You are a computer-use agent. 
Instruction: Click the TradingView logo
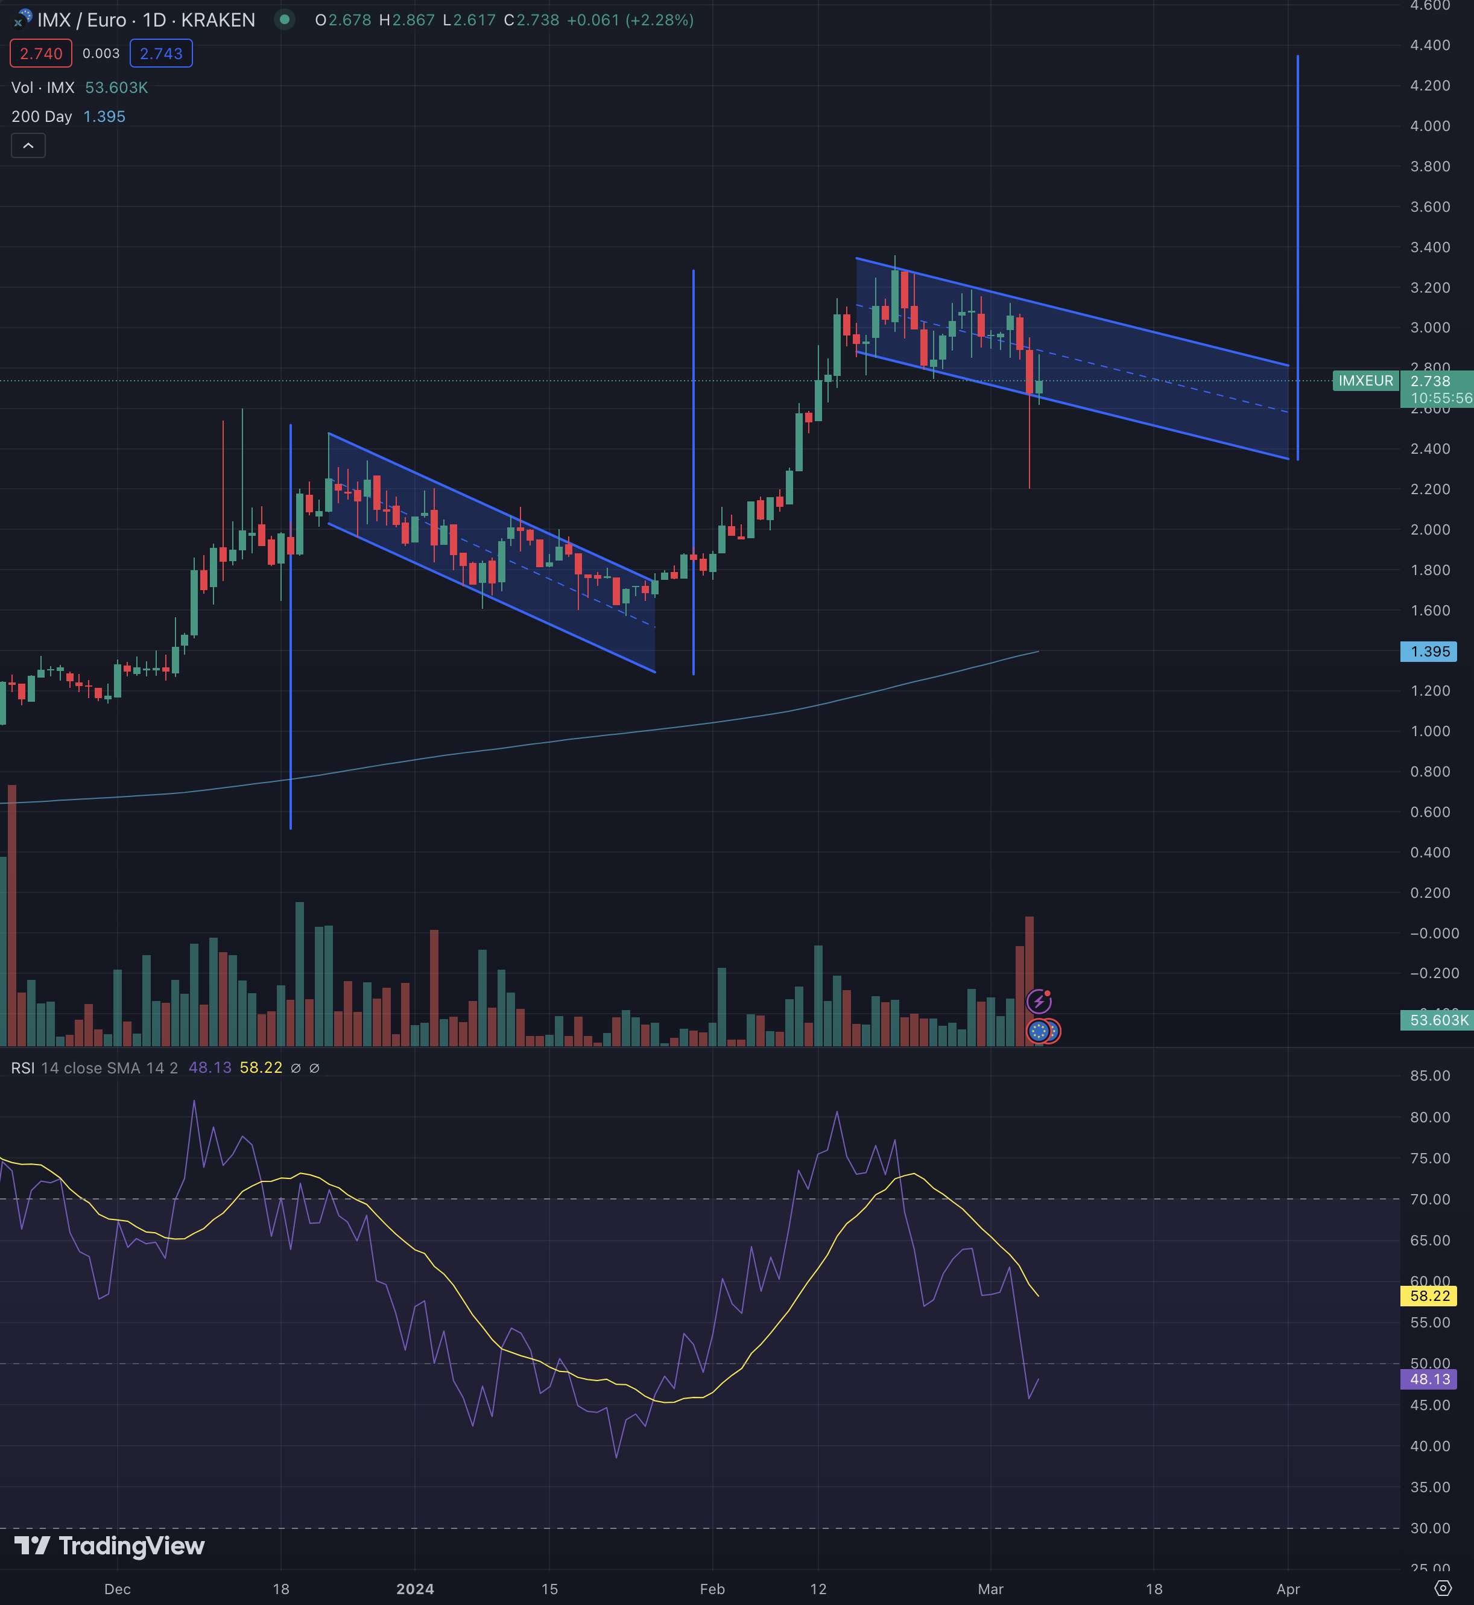pos(109,1546)
